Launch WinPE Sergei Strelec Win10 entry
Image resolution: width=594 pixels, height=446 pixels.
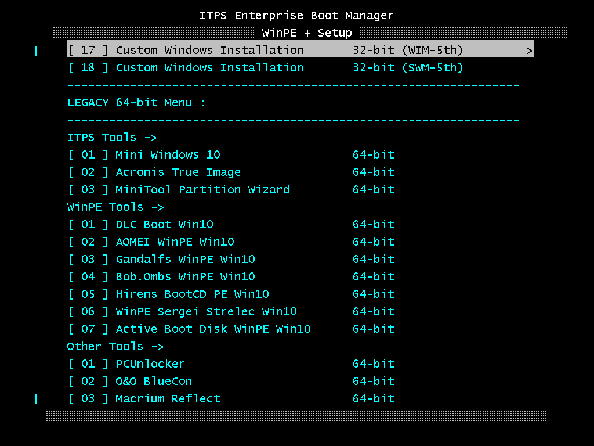coord(231,312)
